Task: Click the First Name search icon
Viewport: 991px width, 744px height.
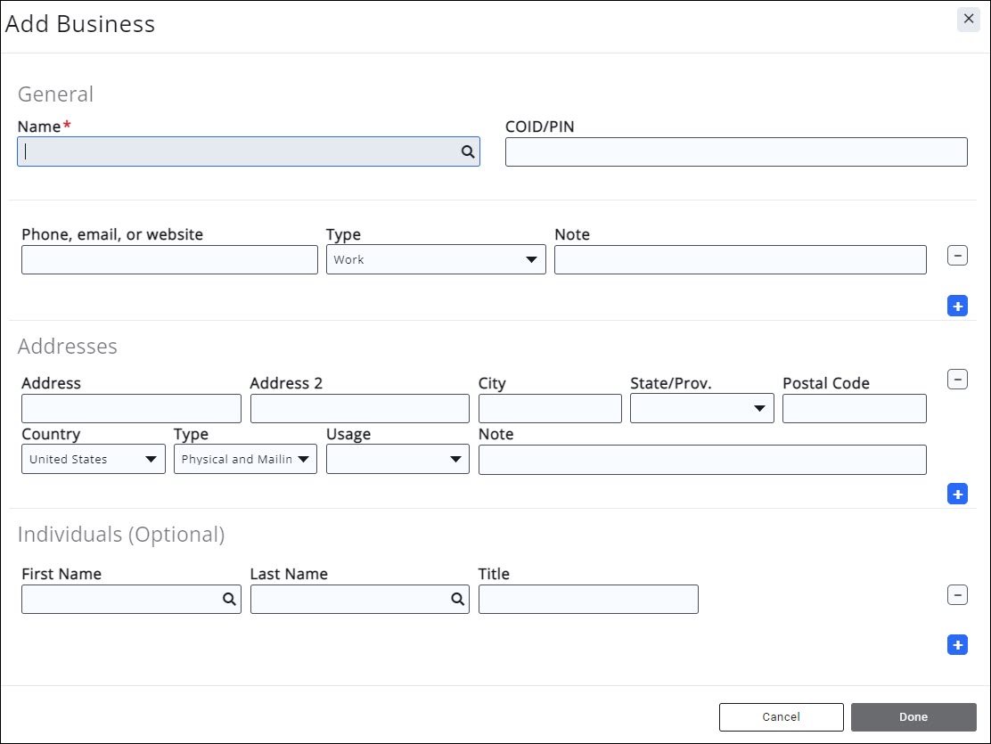Action: coord(228,600)
